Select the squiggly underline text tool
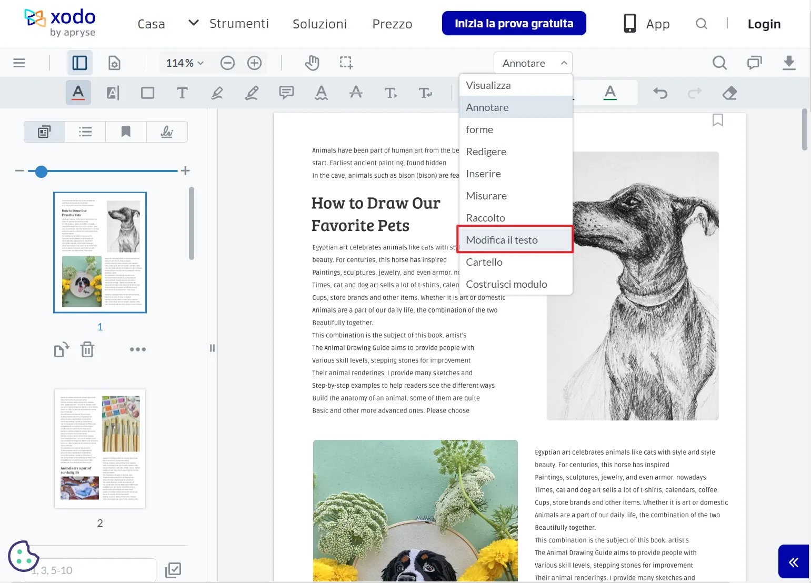 [321, 93]
